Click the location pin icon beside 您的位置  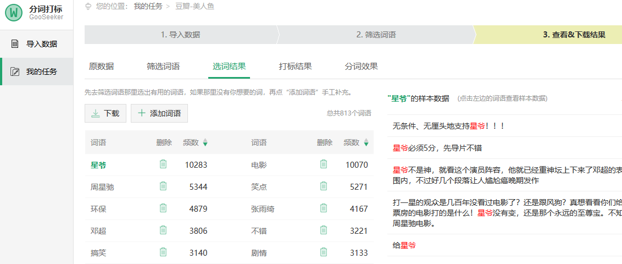[x=88, y=7]
